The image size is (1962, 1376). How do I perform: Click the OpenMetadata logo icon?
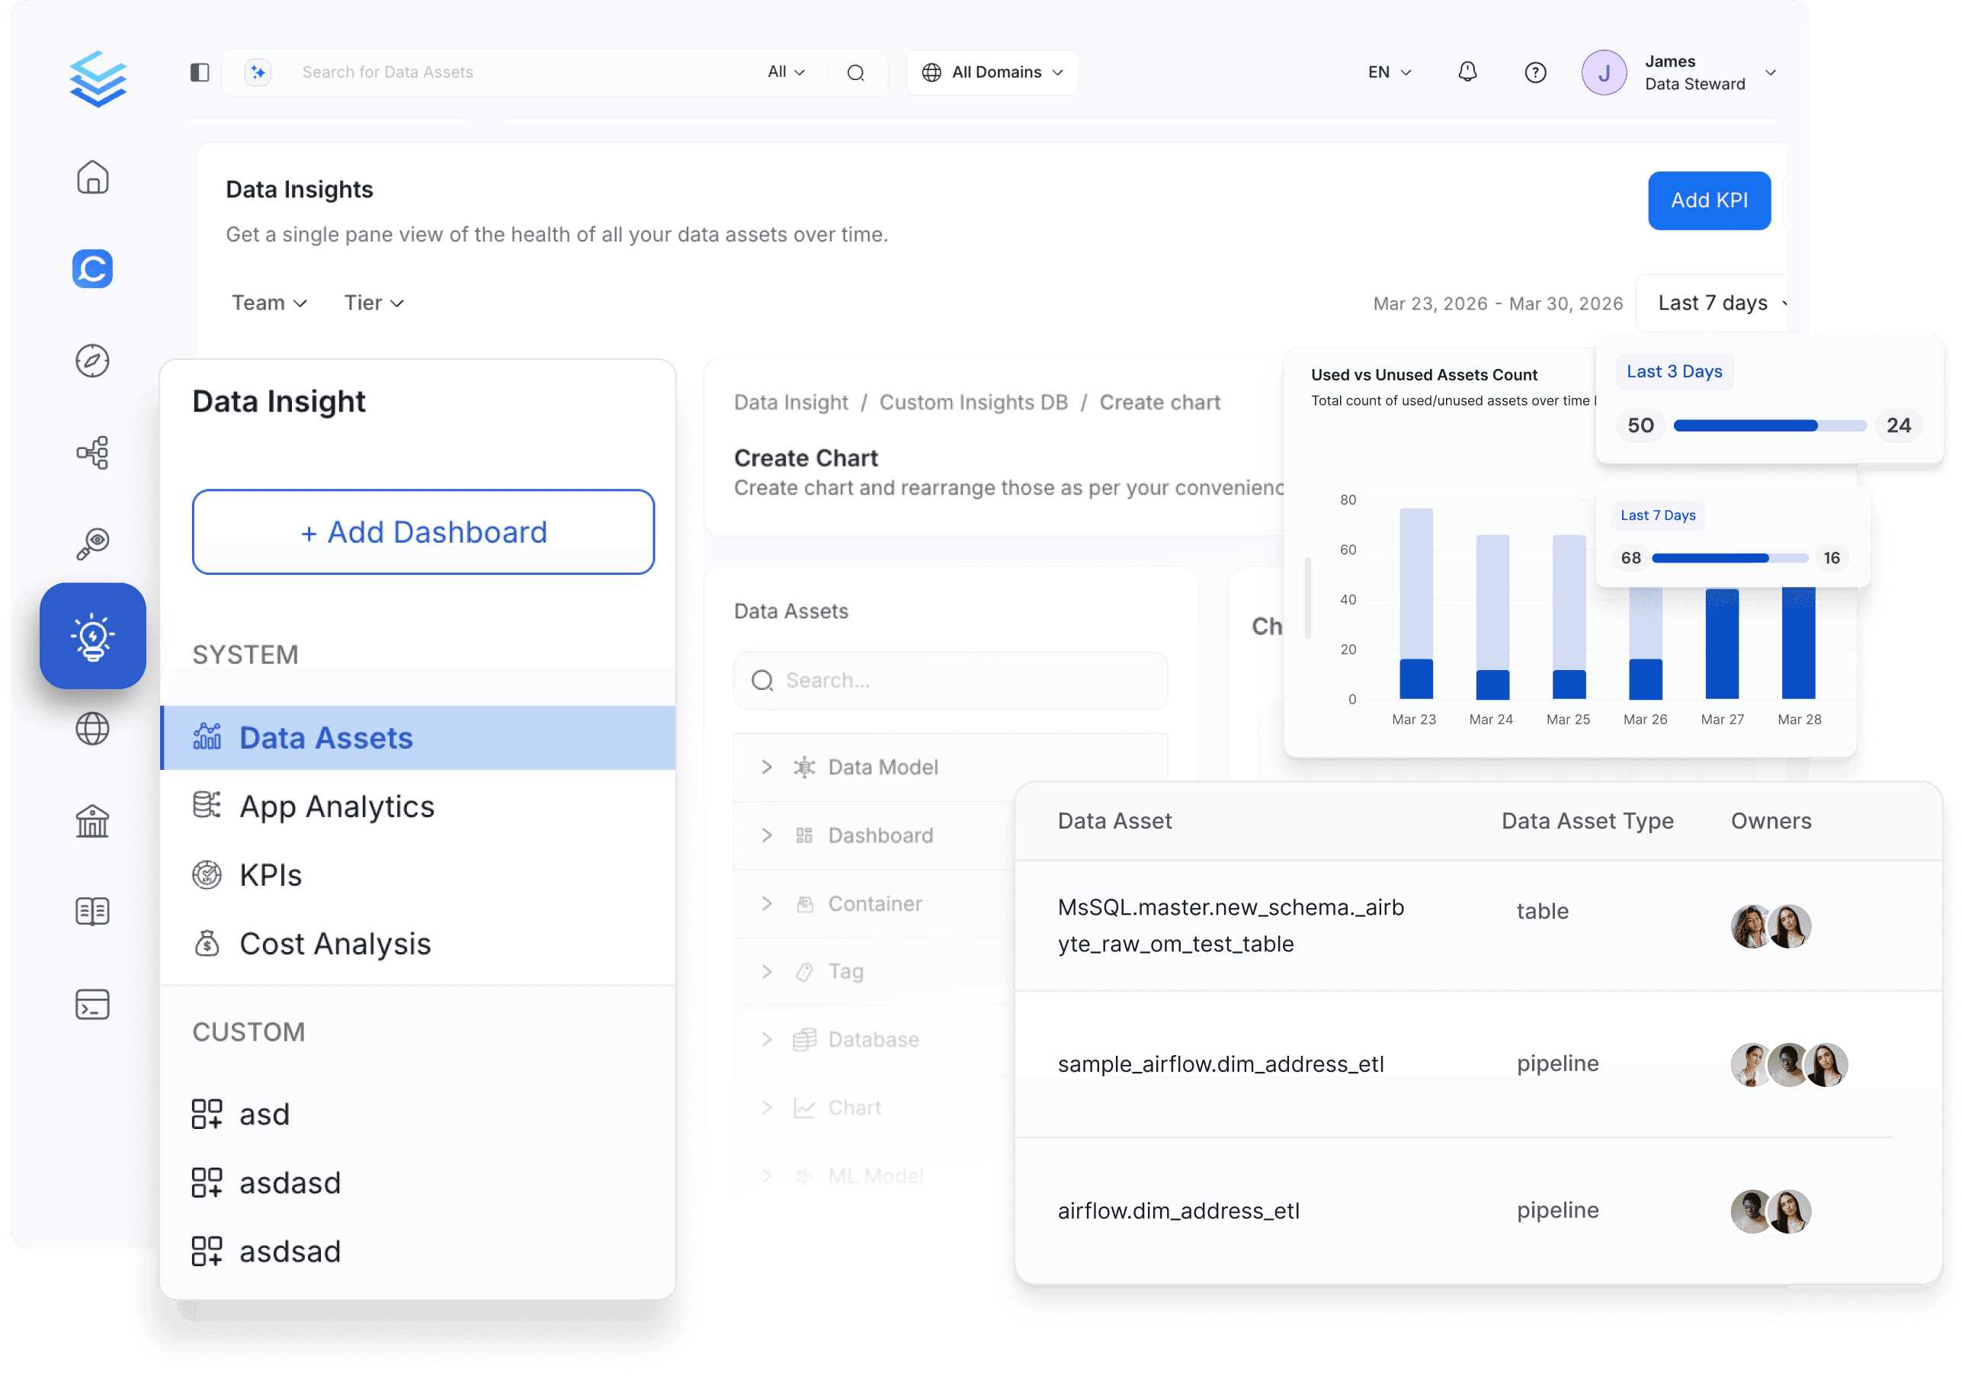98,78
